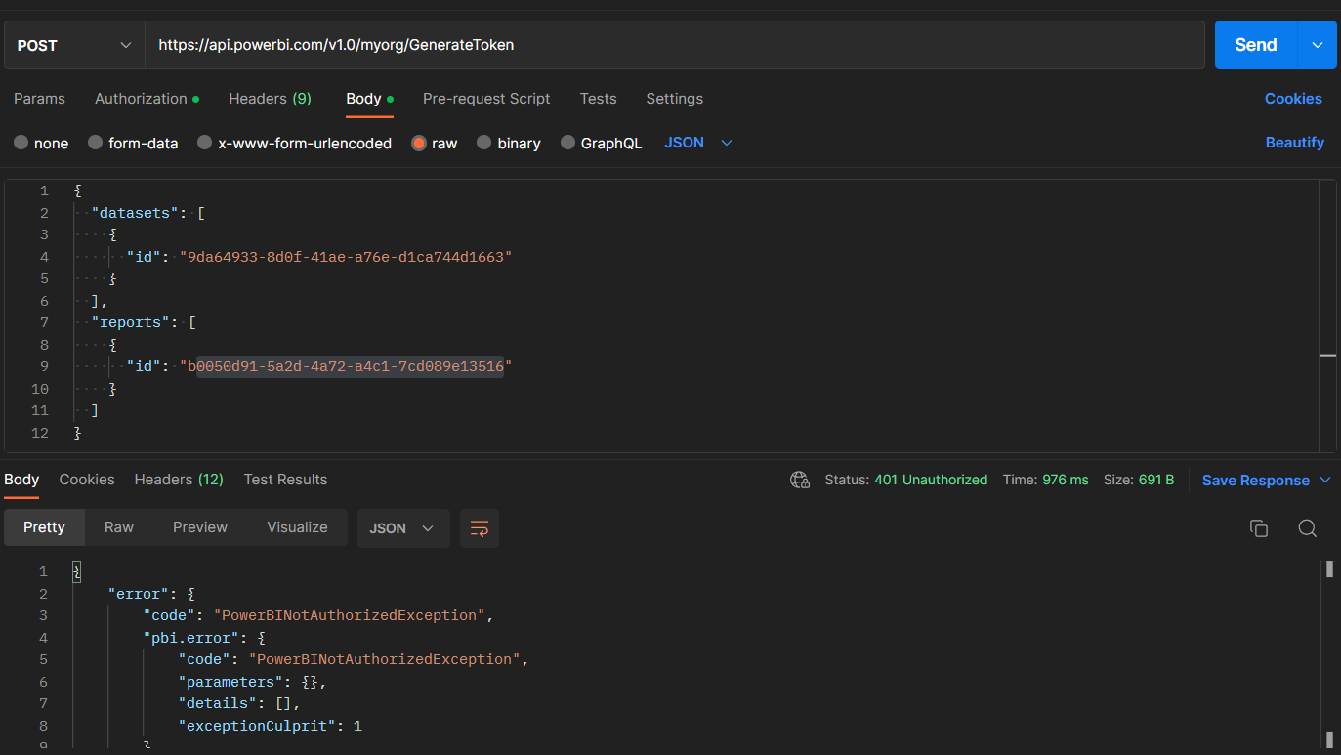The height and width of the screenshot is (755, 1341).
Task: Click the Beautify link
Action: (x=1294, y=143)
